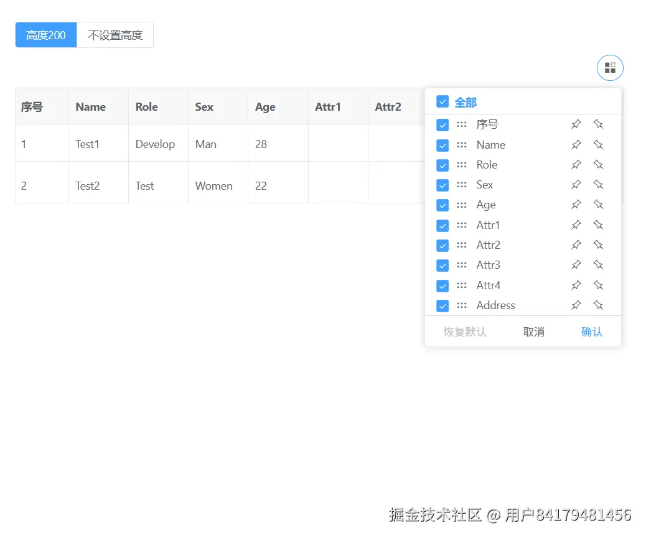Screen dimensions: 646x538
Task: Pin the Address column to the right
Action: tap(598, 305)
